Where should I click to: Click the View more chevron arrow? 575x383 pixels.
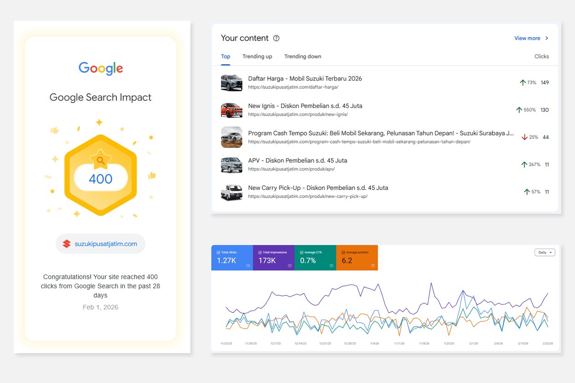[x=546, y=38]
